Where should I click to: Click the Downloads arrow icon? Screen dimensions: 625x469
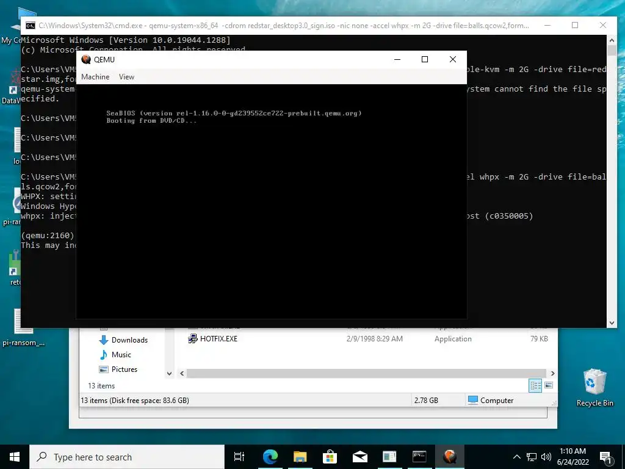click(x=104, y=340)
